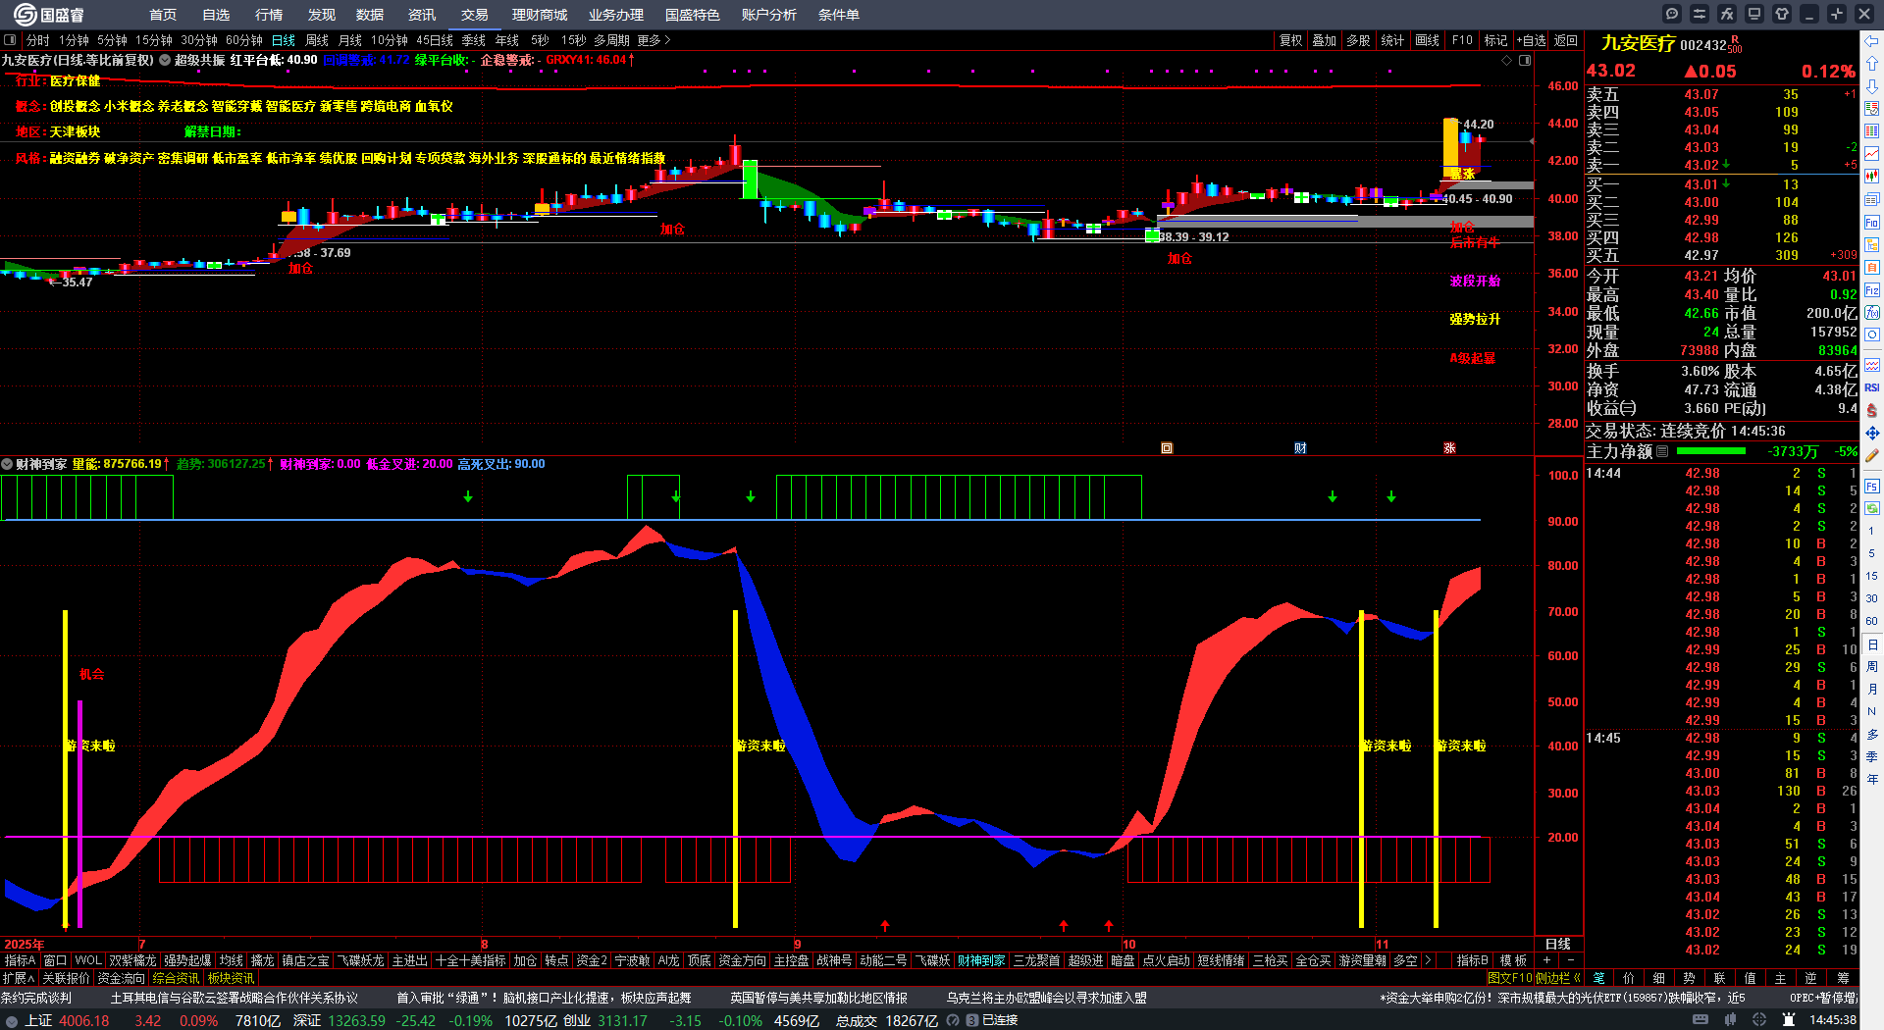This screenshot has width=1884, height=1030.
Task: Open the 多周期 multi-period selector
Action: (611, 40)
